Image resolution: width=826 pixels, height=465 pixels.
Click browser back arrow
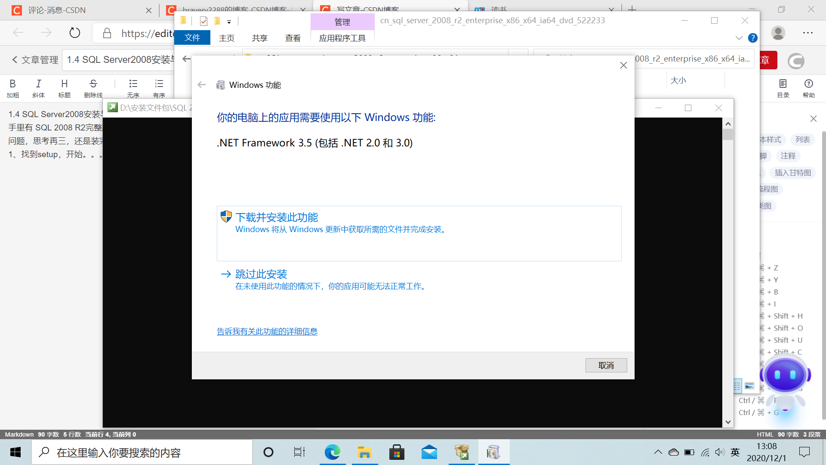coord(18,33)
